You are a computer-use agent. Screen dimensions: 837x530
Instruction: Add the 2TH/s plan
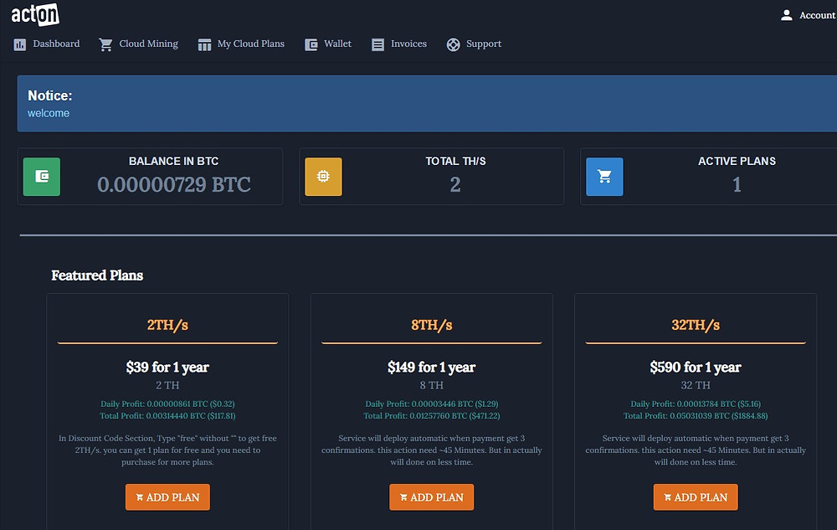tap(167, 497)
